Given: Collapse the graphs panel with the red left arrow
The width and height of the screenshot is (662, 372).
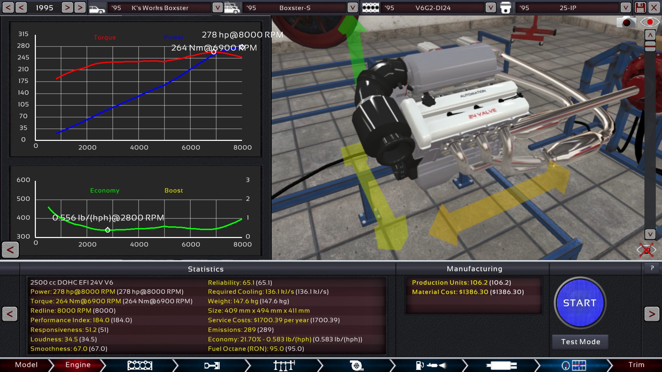Looking at the screenshot, I should pos(10,250).
